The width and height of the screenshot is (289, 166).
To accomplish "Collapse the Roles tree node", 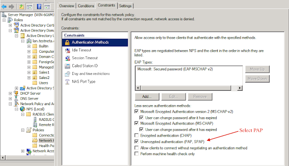I will tap(4, 20).
